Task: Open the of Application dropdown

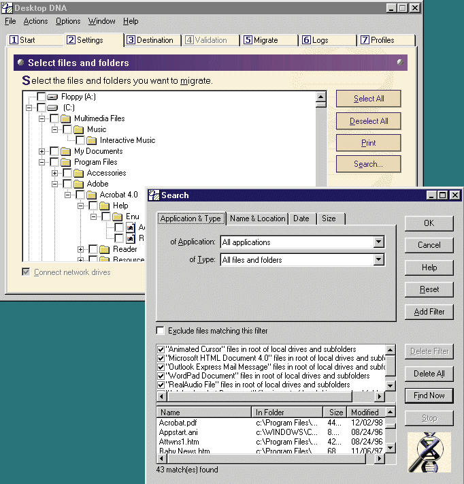Action: click(378, 242)
